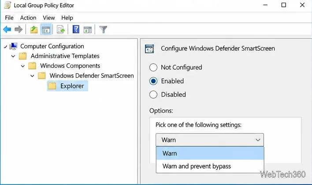Viewport: 312px width, 185px height.
Task: Open Help via the question mark icon
Action: [76, 29]
